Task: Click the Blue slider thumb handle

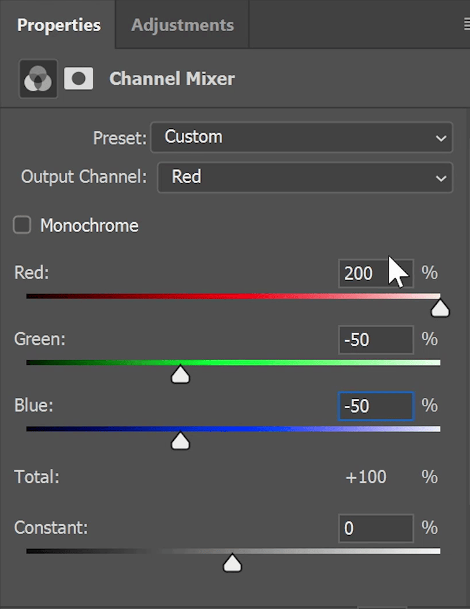Action: point(180,441)
